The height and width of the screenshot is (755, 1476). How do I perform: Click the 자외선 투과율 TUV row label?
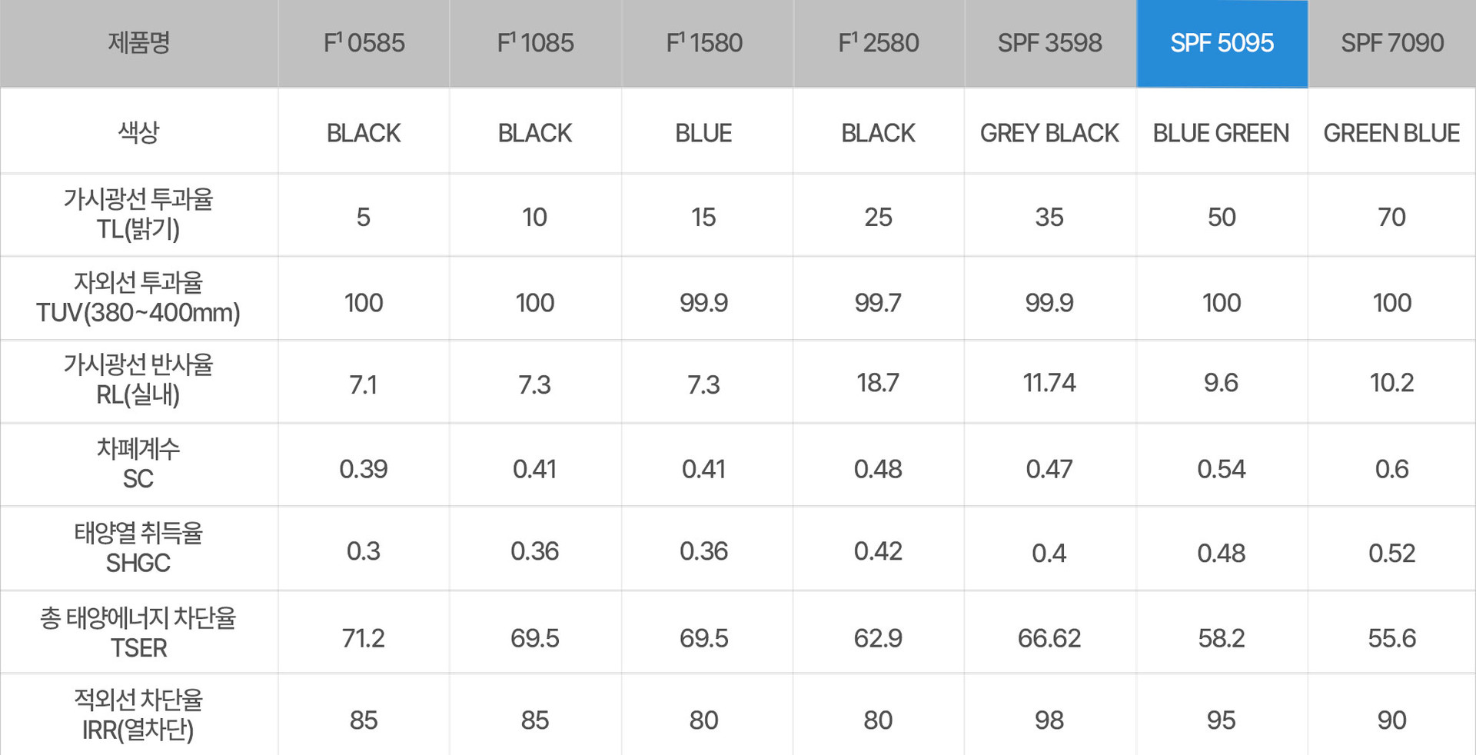139,298
